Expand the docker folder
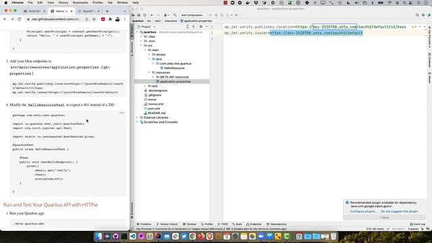Viewport: 432px width, 243px height. pyautogui.click(x=149, y=55)
